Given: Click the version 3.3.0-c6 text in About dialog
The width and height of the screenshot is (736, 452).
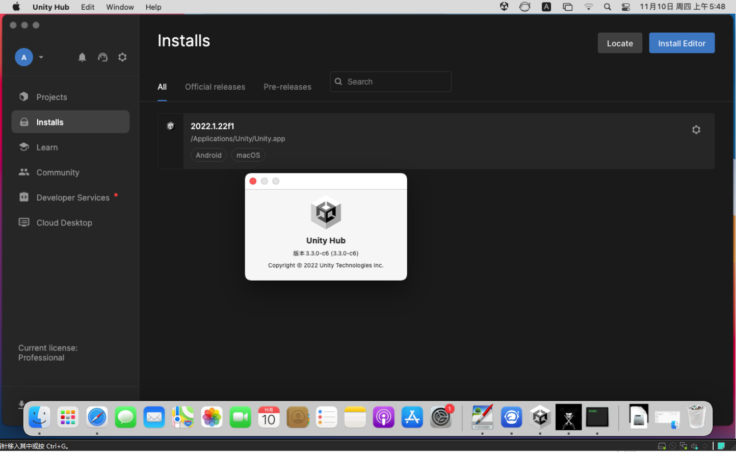Looking at the screenshot, I should click(x=326, y=253).
